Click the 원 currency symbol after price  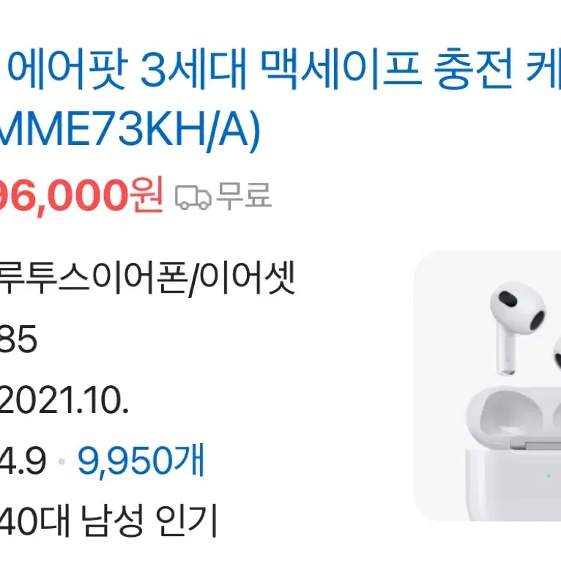148,195
